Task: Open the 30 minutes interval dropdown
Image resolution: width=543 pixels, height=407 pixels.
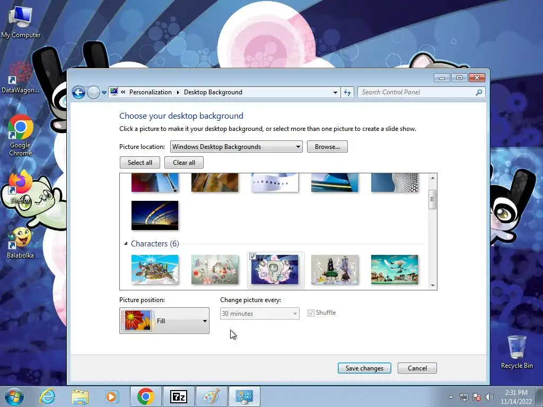Action: [x=259, y=314]
